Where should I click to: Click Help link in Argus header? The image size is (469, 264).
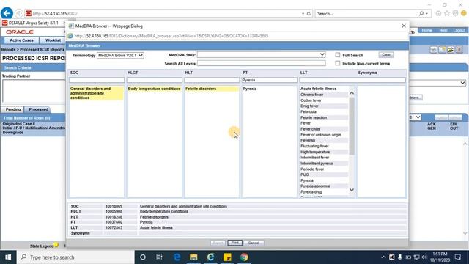(x=443, y=31)
